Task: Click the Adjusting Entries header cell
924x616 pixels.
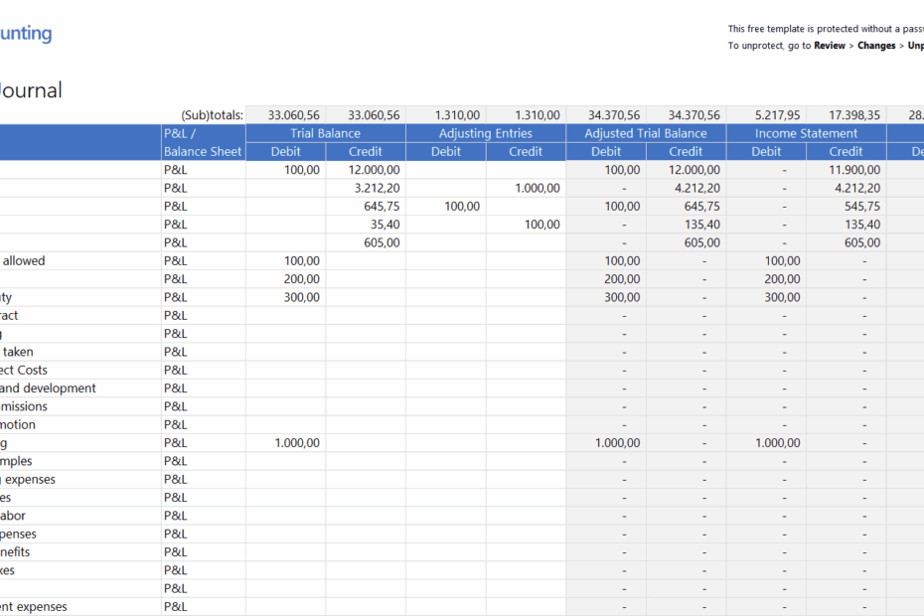Action: (x=485, y=132)
